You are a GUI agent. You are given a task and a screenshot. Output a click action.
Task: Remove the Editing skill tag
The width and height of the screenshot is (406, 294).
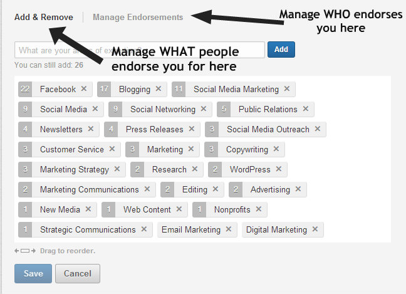pos(215,189)
